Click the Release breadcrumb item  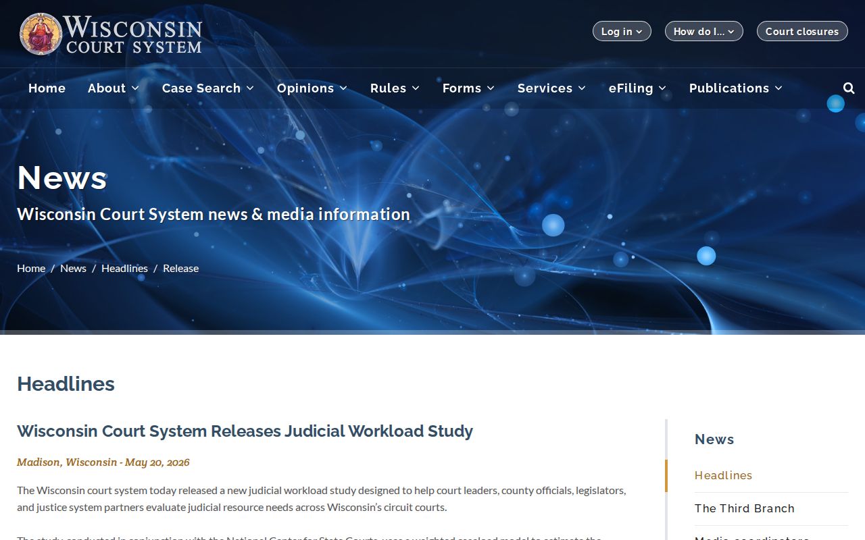pyautogui.click(x=180, y=268)
